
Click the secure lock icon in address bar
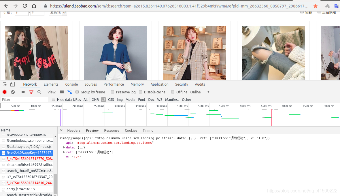[46, 6]
